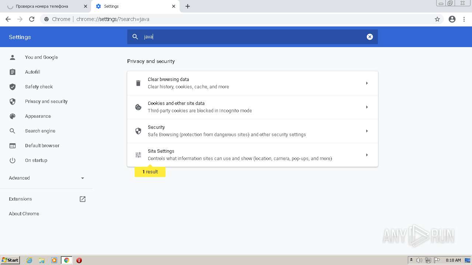The height and width of the screenshot is (265, 472).
Task: Select Privacy and security in sidebar
Action: [x=46, y=102]
